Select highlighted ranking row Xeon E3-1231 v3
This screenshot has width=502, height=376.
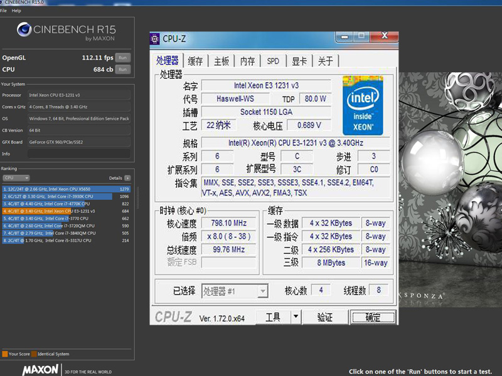[x=67, y=211]
